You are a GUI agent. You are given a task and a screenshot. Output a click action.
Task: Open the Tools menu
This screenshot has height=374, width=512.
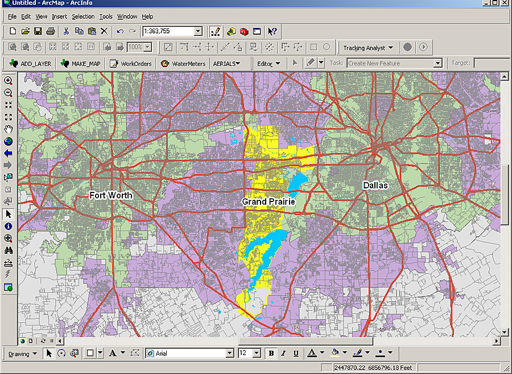tap(106, 17)
